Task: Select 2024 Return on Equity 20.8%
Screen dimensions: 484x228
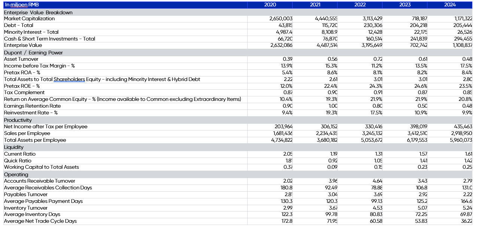Action: [466, 99]
